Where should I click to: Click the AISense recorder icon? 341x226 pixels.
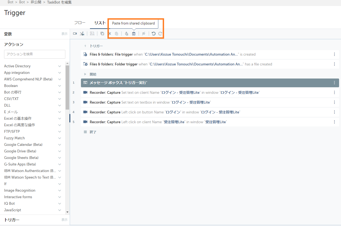(82, 34)
